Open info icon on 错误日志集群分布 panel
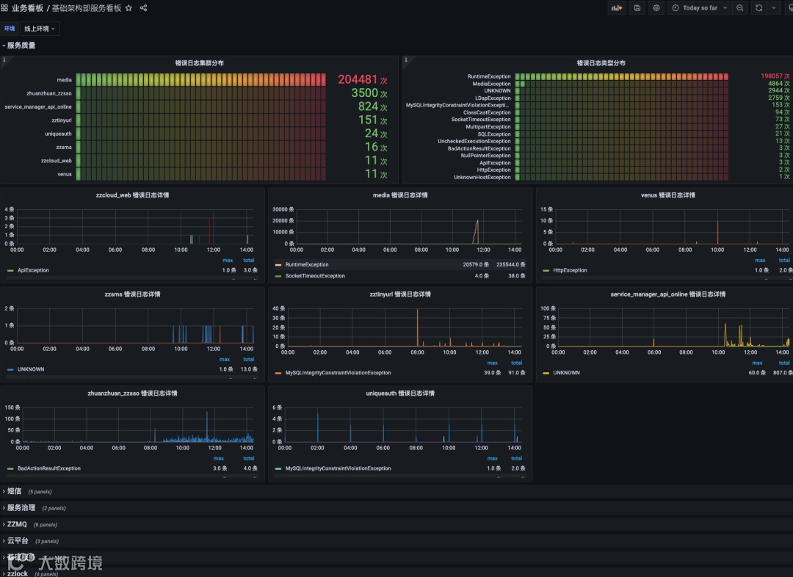Viewport: 793px width, 577px height. coord(4,60)
